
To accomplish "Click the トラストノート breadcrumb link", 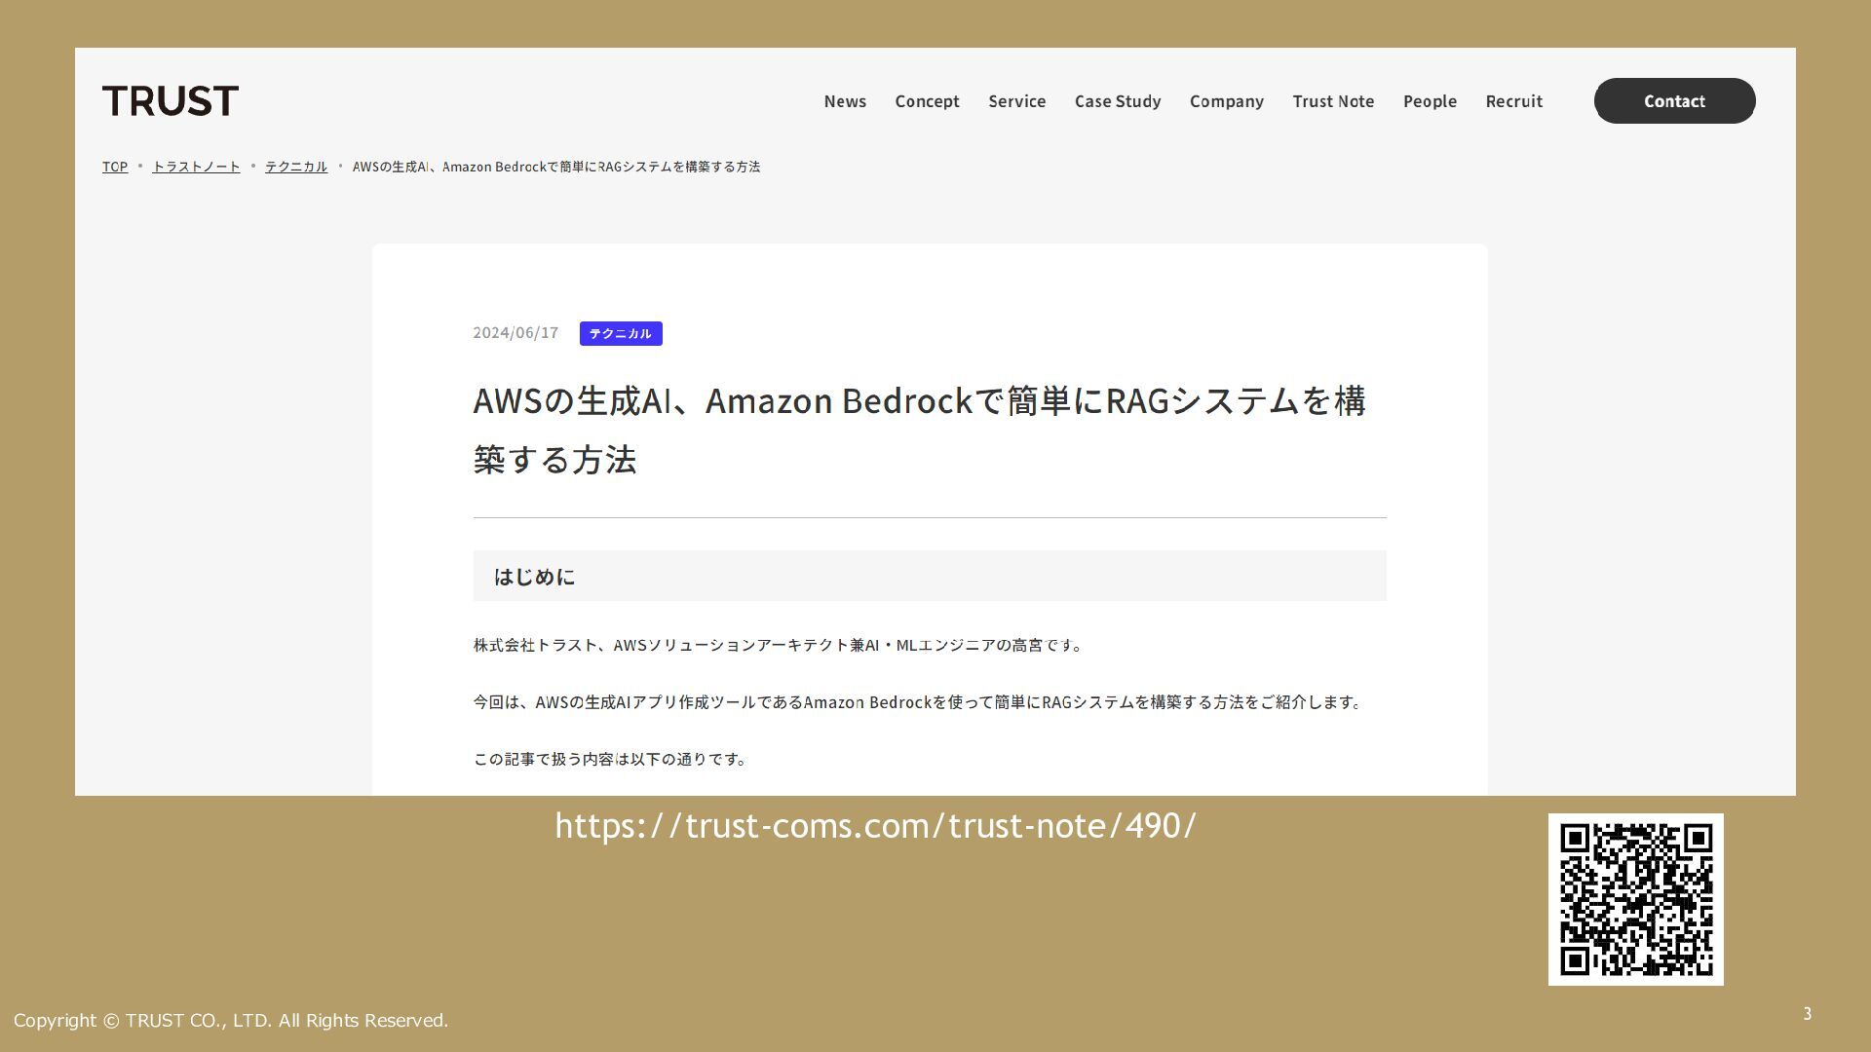I will pos(196,167).
